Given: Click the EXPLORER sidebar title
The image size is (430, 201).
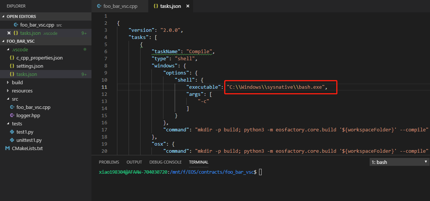Looking at the screenshot, I should 16,6.
